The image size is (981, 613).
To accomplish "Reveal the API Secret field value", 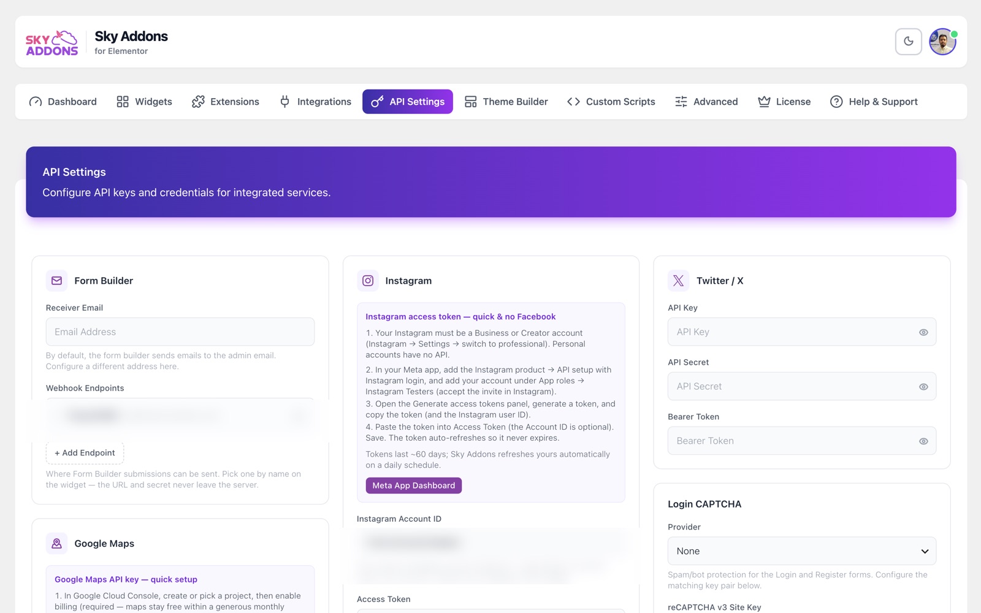I will [923, 387].
